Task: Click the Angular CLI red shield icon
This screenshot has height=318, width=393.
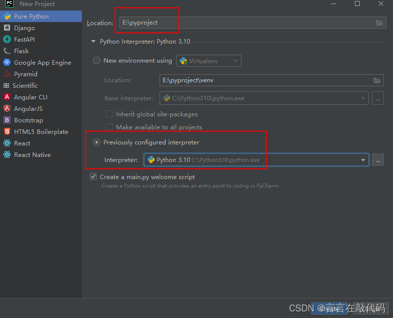Action: (7, 97)
